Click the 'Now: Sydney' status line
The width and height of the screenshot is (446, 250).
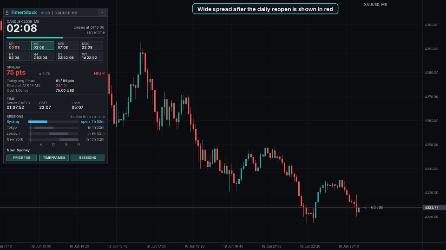[18, 150]
